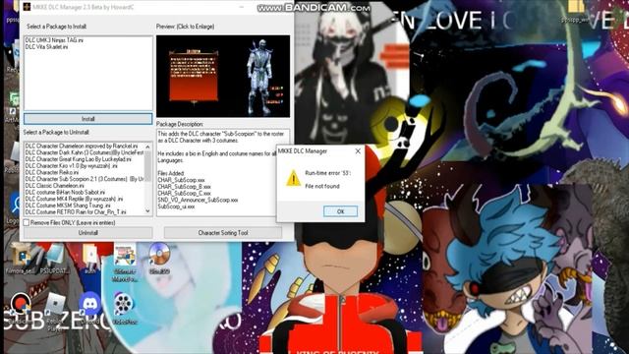Click the uninstall list scrollbar thumb
Viewport: 629px width, 354px height.
(147, 166)
